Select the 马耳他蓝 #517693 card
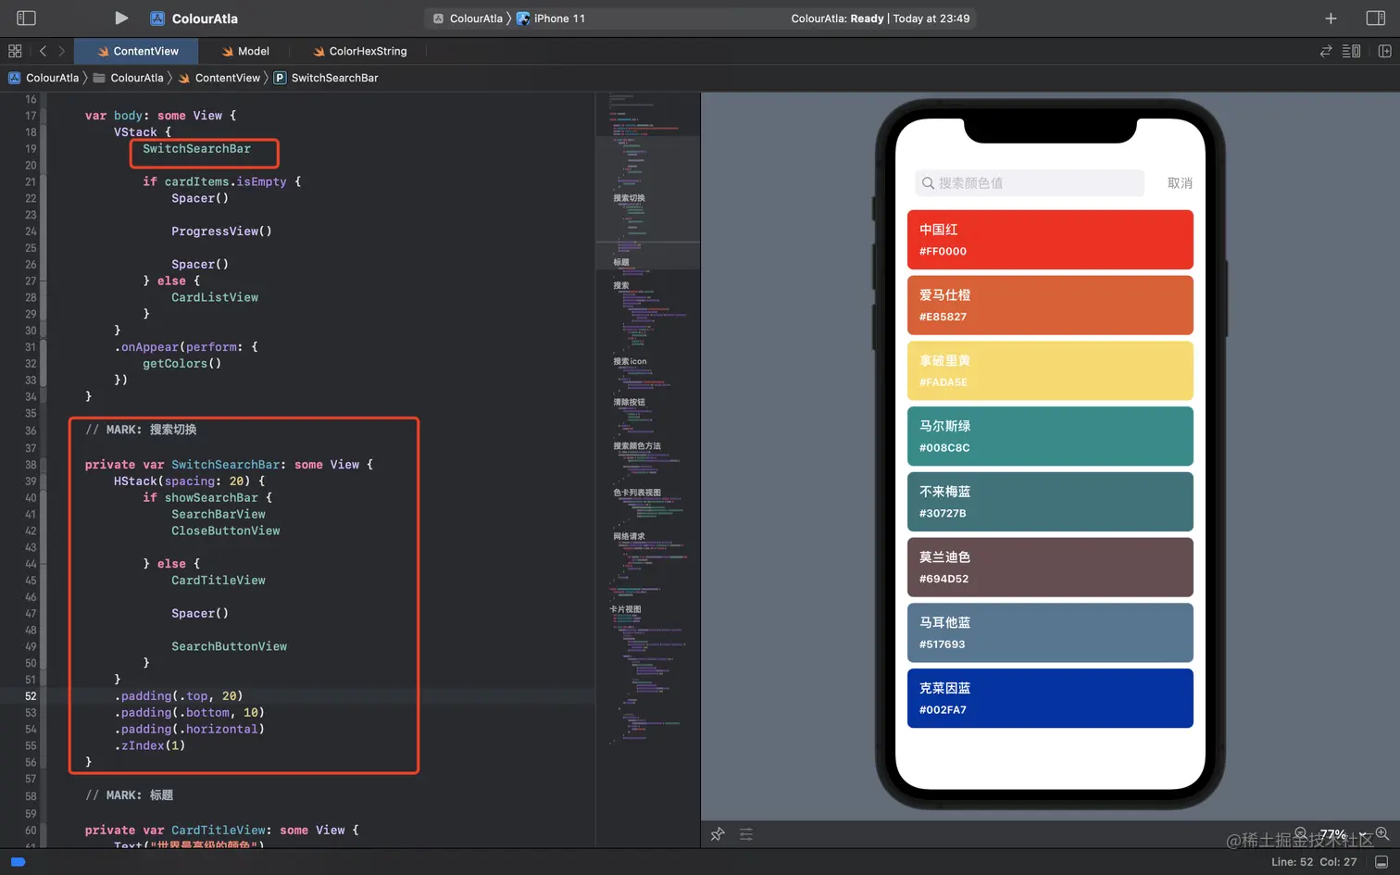The image size is (1400, 875). 1050,632
